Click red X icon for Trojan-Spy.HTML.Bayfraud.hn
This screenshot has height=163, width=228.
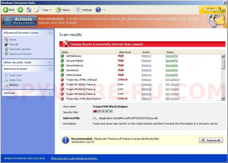click(x=62, y=99)
